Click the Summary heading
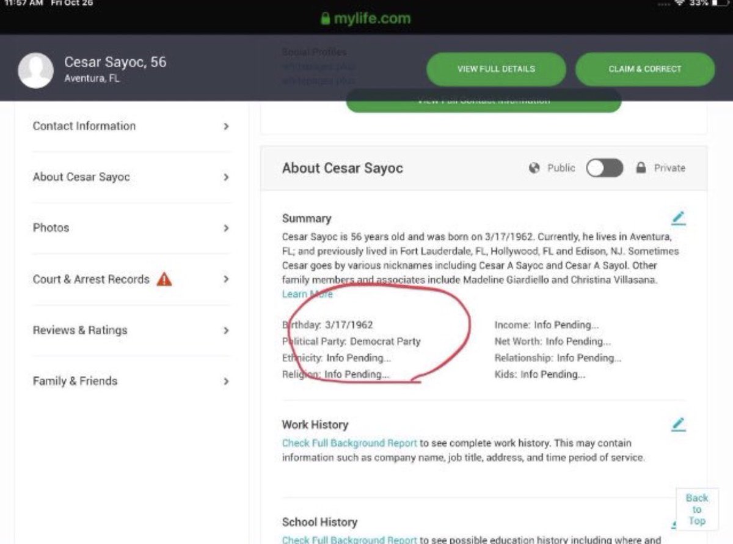 point(307,218)
